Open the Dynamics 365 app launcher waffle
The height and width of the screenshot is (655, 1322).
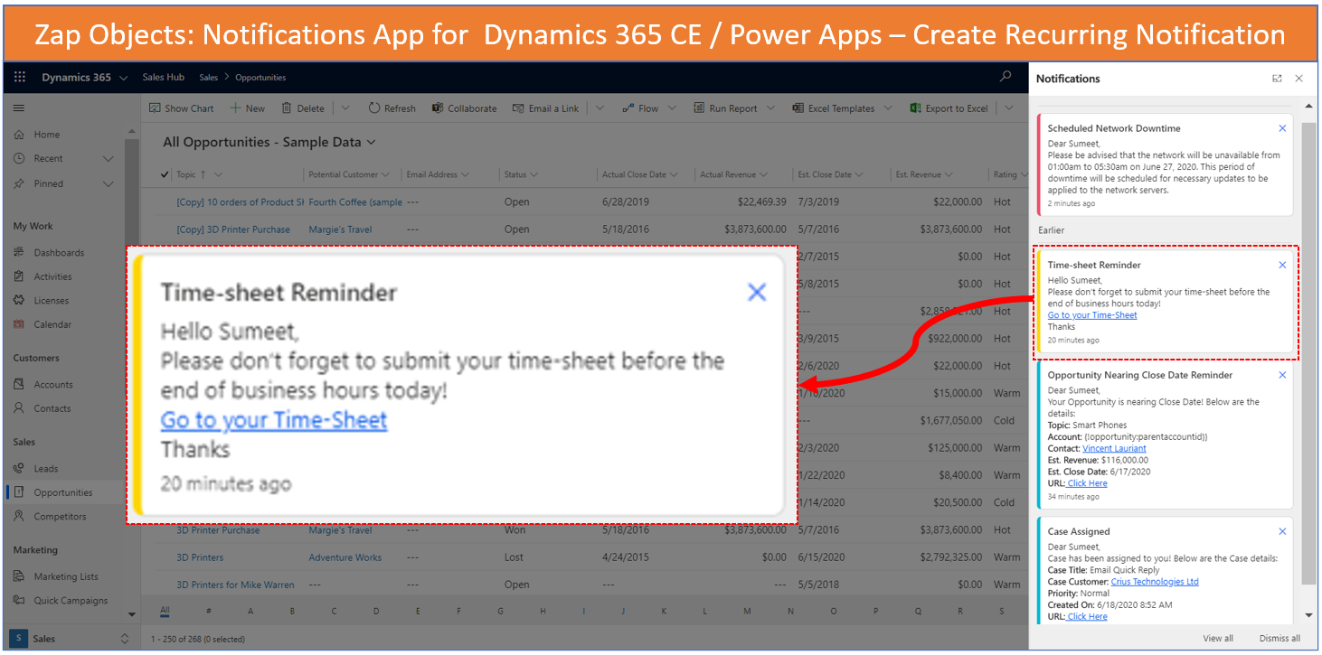coord(20,78)
